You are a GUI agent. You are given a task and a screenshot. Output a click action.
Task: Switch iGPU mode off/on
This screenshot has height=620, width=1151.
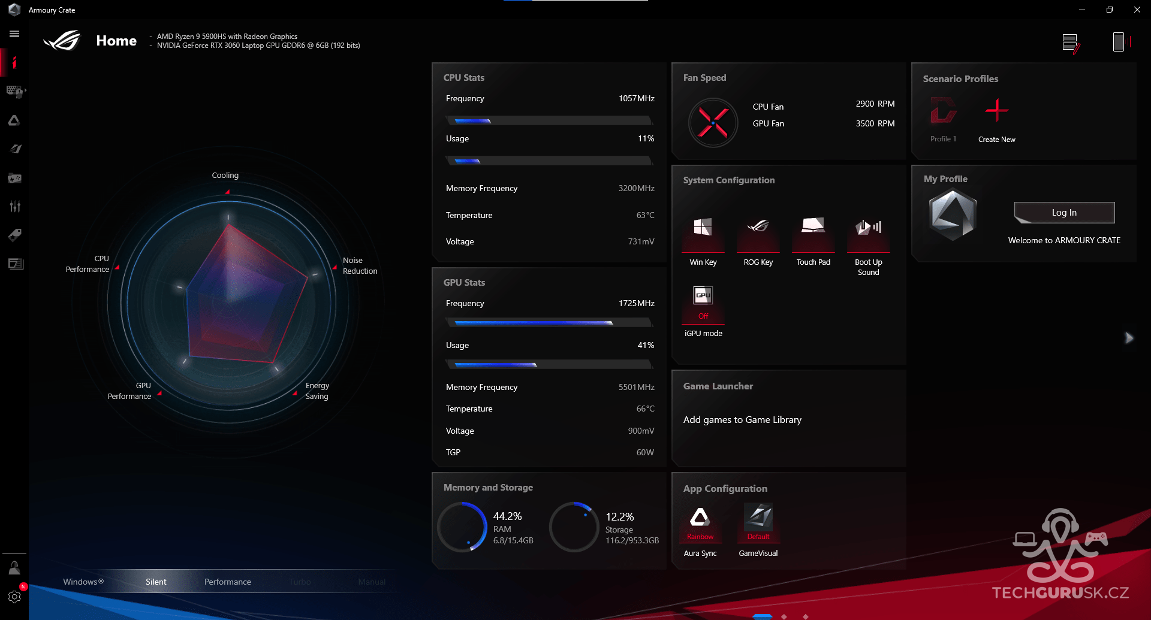pos(703,304)
